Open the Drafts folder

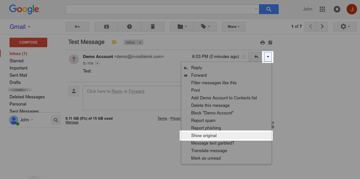(x=15, y=82)
